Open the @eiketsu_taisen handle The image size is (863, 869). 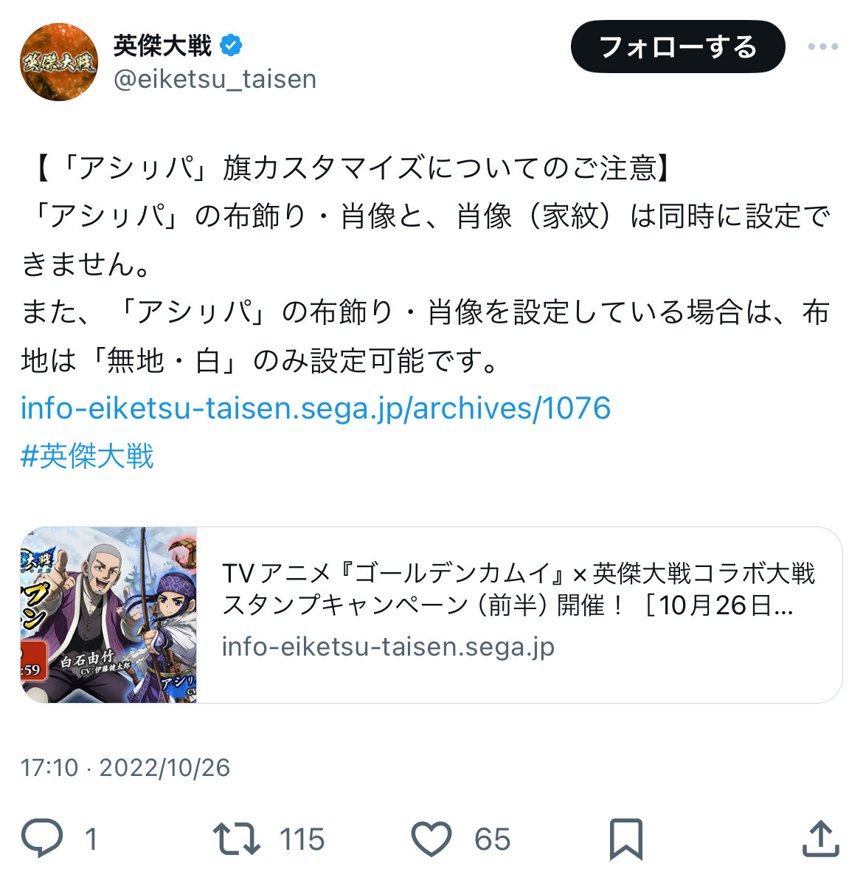click(x=215, y=79)
